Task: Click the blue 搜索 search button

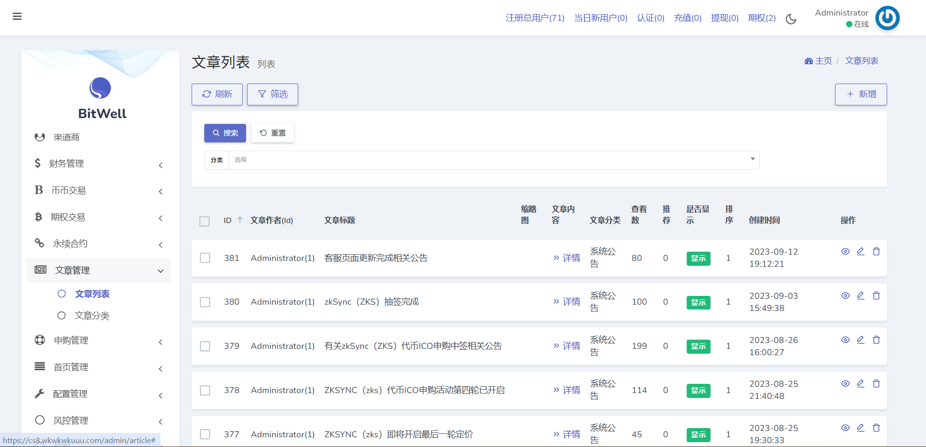Action: coord(225,133)
